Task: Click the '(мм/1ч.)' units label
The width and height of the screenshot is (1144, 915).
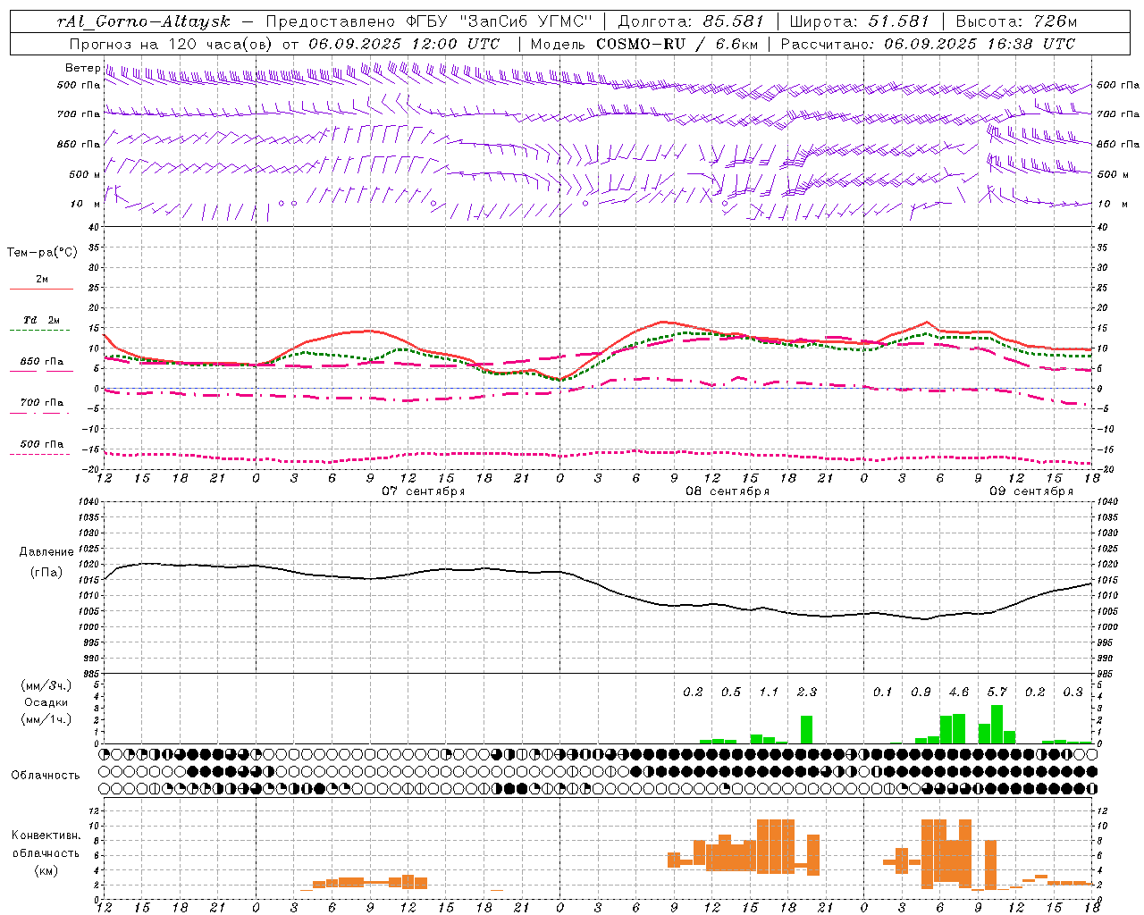Action: tap(46, 720)
